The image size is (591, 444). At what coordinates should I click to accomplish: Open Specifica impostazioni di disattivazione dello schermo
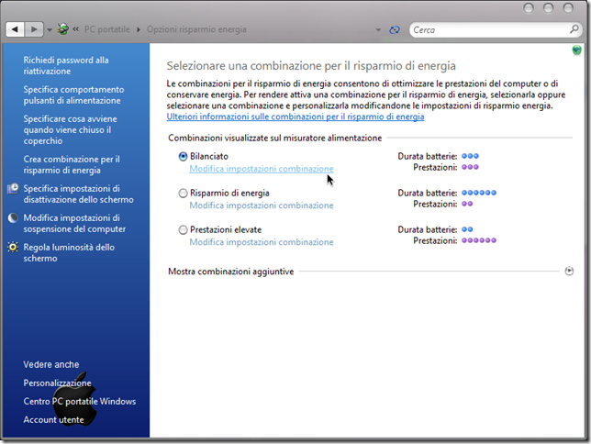[x=78, y=194]
